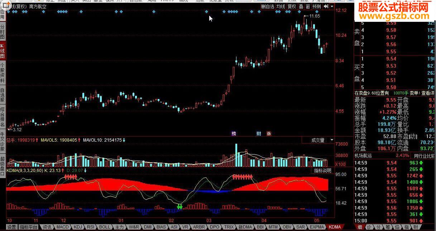Switch to the TRIX indicator tab
Screen dimensions: 436x231
tap(229, 227)
